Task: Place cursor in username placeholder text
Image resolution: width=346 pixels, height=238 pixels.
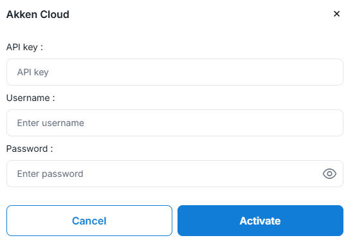Action: coord(51,123)
